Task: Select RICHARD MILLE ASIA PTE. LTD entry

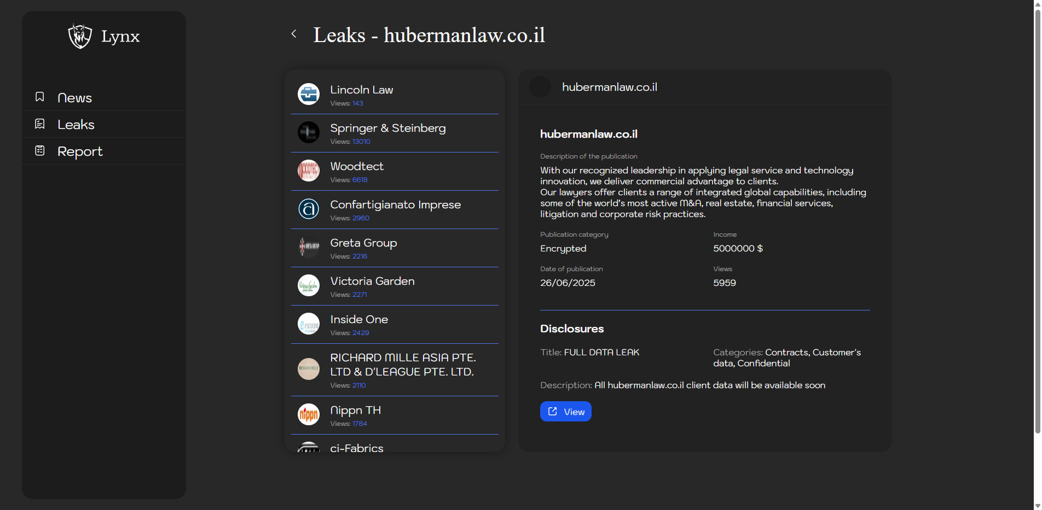Action: [x=403, y=365]
